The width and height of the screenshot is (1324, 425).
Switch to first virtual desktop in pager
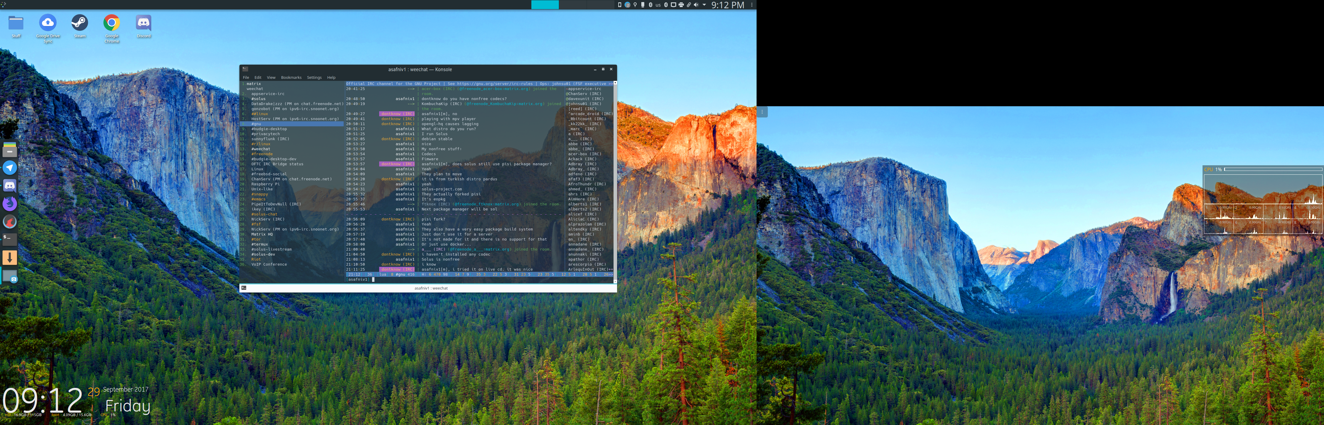[545, 5]
